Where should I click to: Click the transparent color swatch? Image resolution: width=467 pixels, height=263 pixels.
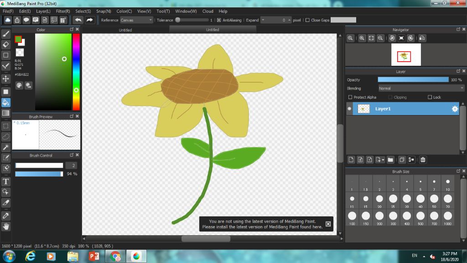coord(20,53)
